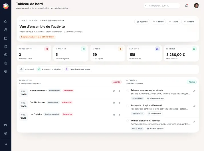Open the À venir stat card showing 59

(108, 53)
